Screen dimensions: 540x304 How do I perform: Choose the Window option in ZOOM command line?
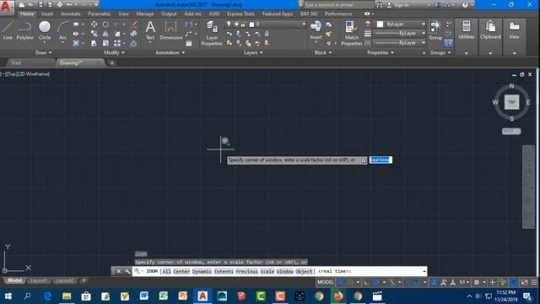[x=285, y=272]
